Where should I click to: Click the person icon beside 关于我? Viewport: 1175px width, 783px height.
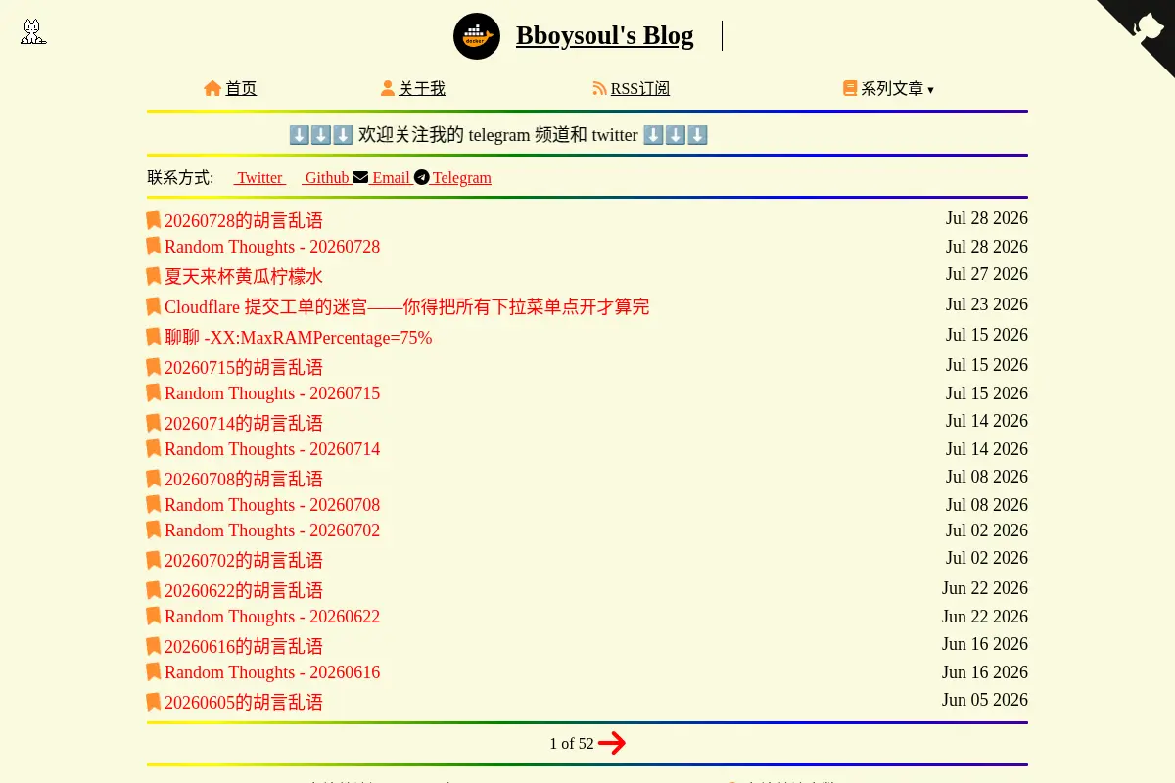click(x=388, y=88)
